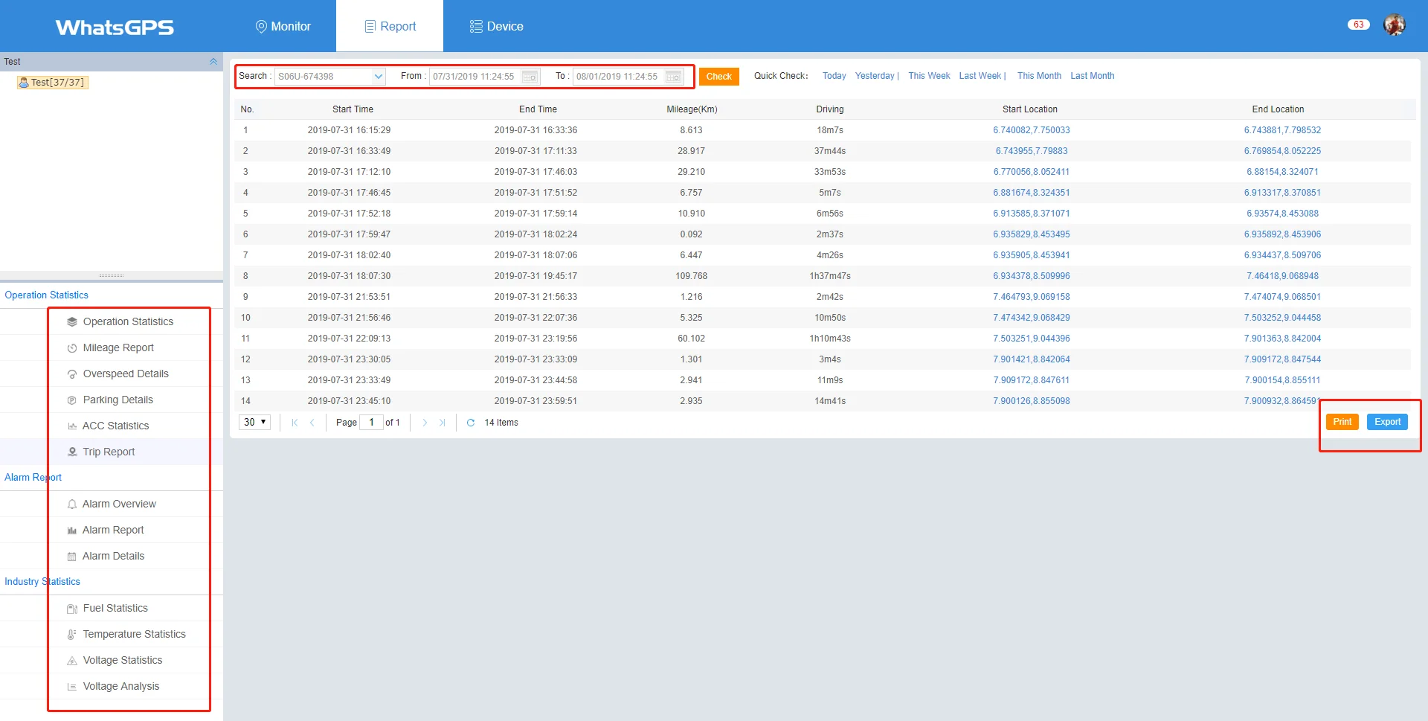Image resolution: width=1428 pixels, height=721 pixels.
Task: Select This Week quick check
Action: [x=929, y=76]
